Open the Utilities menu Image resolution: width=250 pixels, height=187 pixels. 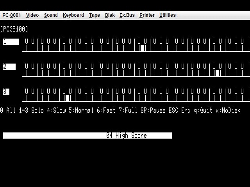tap(168, 15)
